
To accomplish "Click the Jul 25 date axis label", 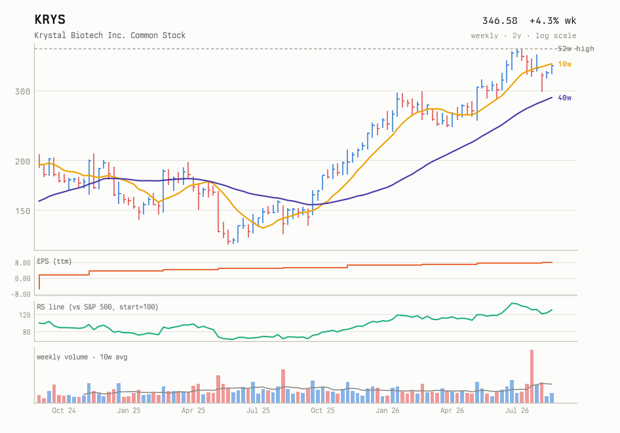I will (258, 411).
